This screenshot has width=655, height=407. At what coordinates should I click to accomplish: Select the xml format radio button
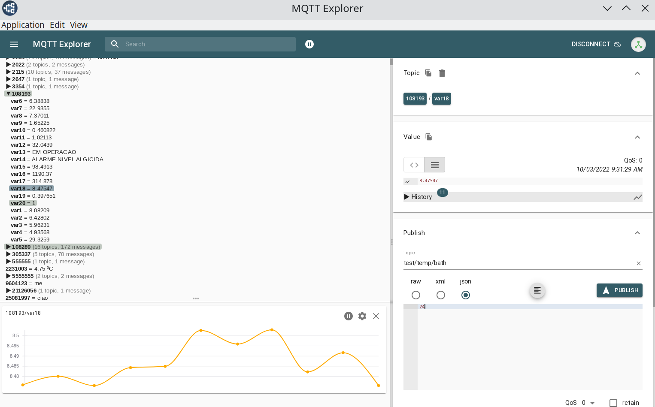coord(441,295)
